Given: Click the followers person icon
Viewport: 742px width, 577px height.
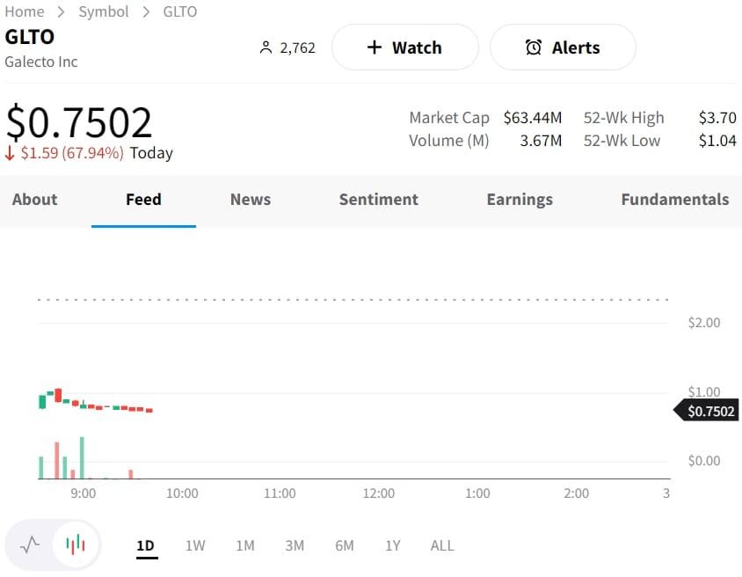Looking at the screenshot, I should [x=266, y=47].
